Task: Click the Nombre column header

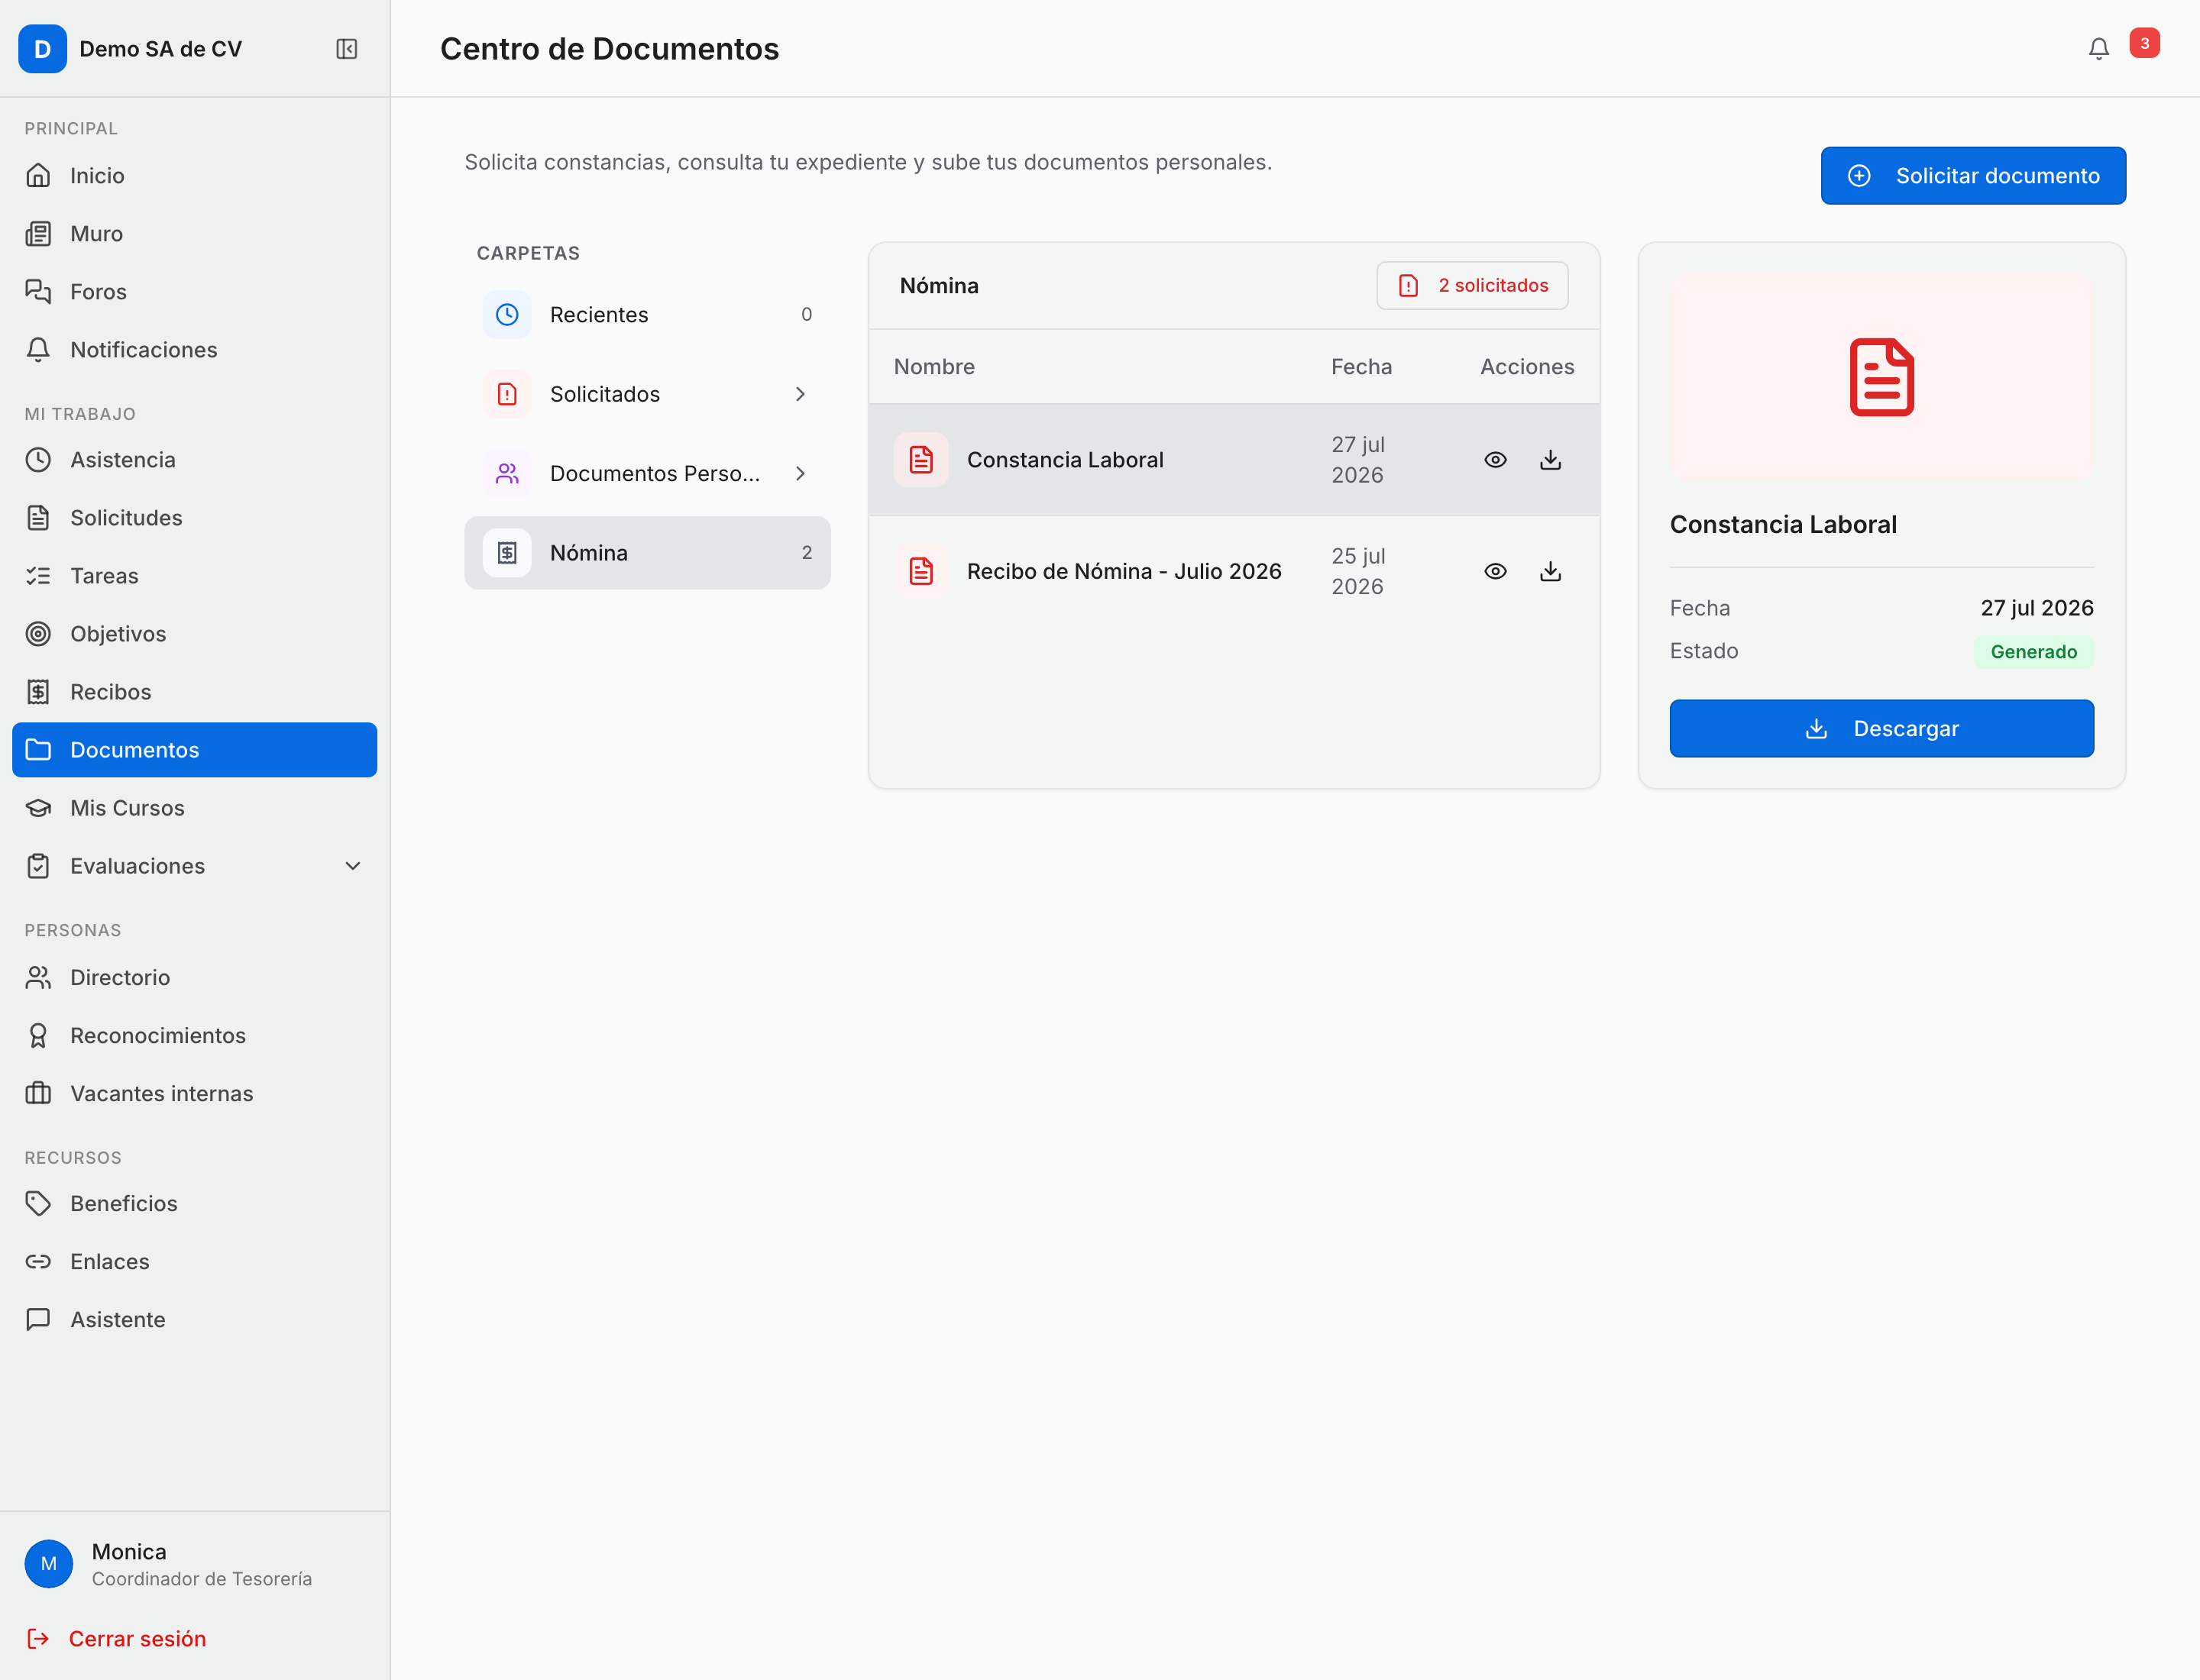Action: pyautogui.click(x=933, y=367)
